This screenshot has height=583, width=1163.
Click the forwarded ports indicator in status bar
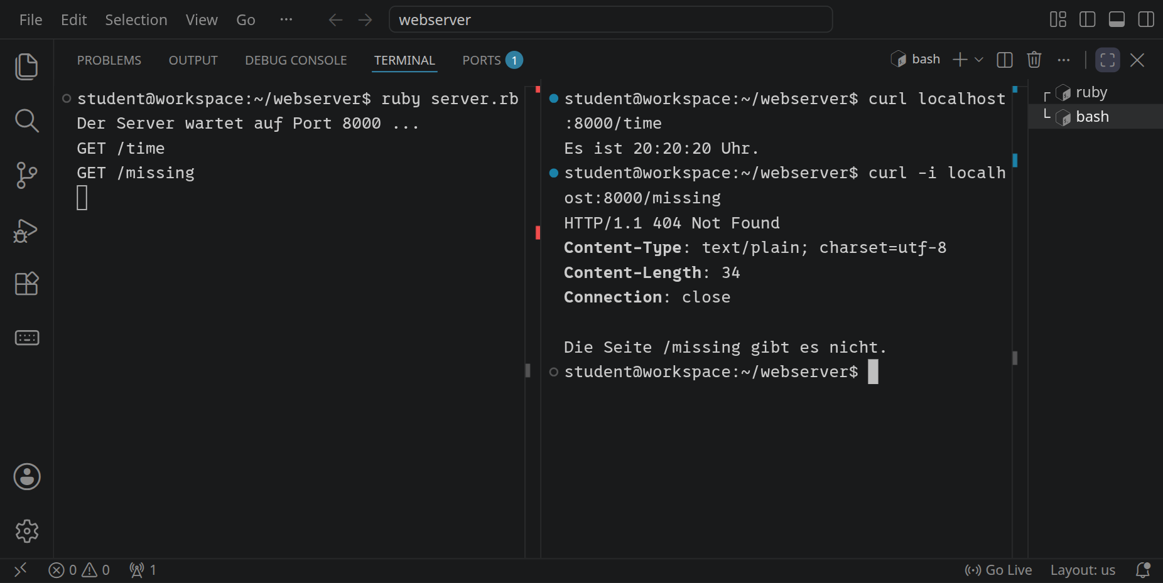pos(143,570)
